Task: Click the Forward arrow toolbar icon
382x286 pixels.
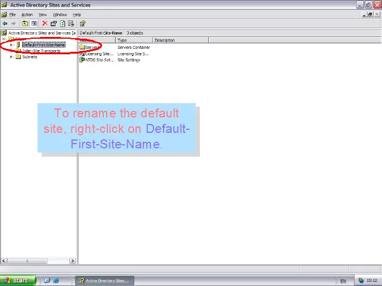Action: coord(13,24)
